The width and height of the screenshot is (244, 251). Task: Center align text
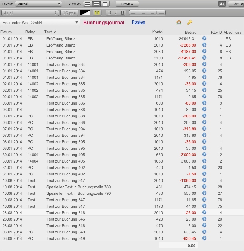pos(143,13)
